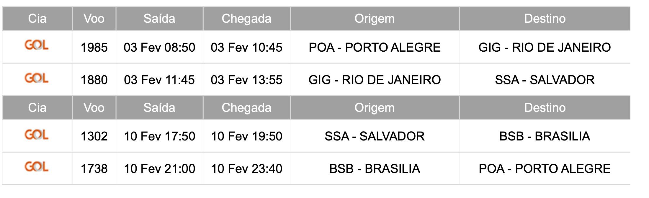Click the GOL logo for flight 1738
This screenshot has height=198, width=649.
37,167
